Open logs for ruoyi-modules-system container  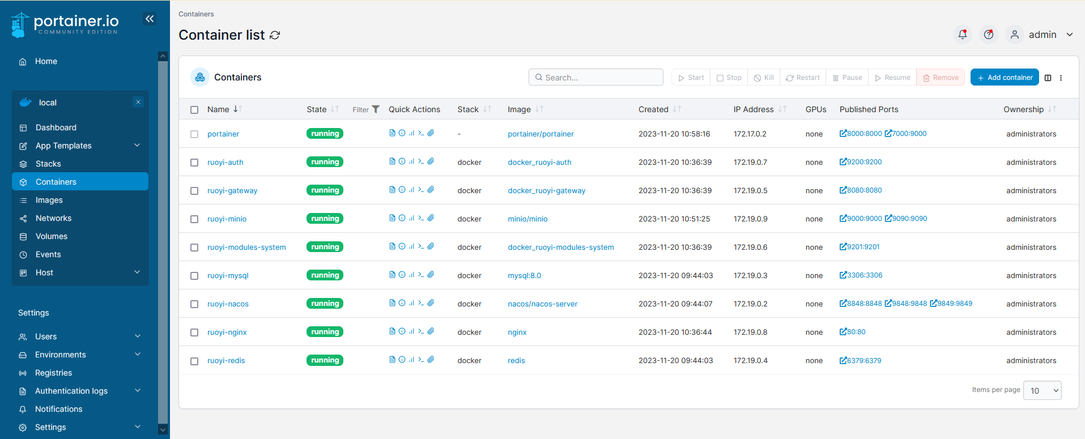[392, 246]
